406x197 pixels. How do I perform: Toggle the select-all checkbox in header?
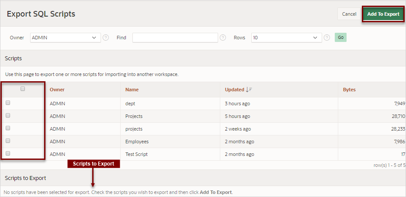point(23,89)
